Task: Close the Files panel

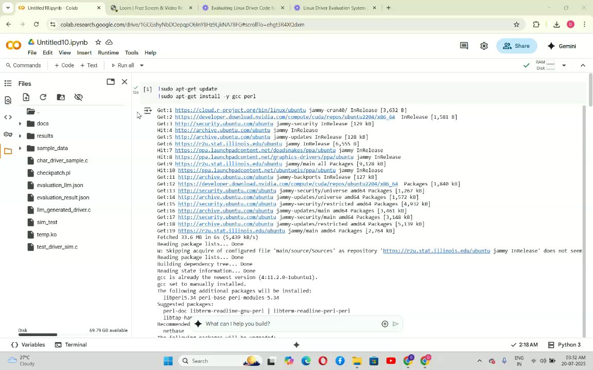Action: tap(125, 82)
